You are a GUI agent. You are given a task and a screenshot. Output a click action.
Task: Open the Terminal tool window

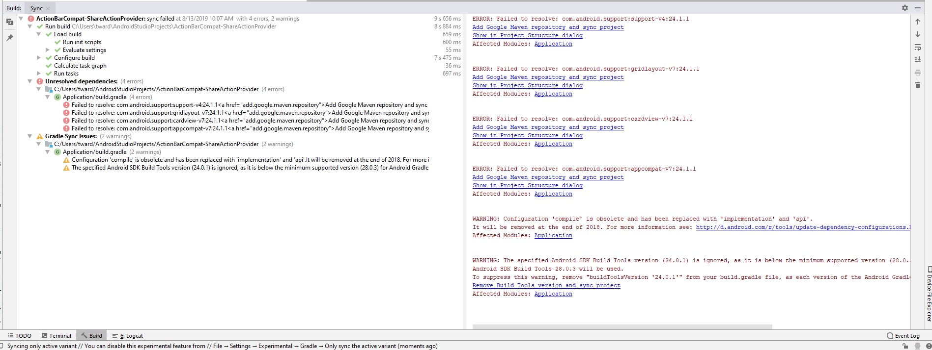pos(56,336)
